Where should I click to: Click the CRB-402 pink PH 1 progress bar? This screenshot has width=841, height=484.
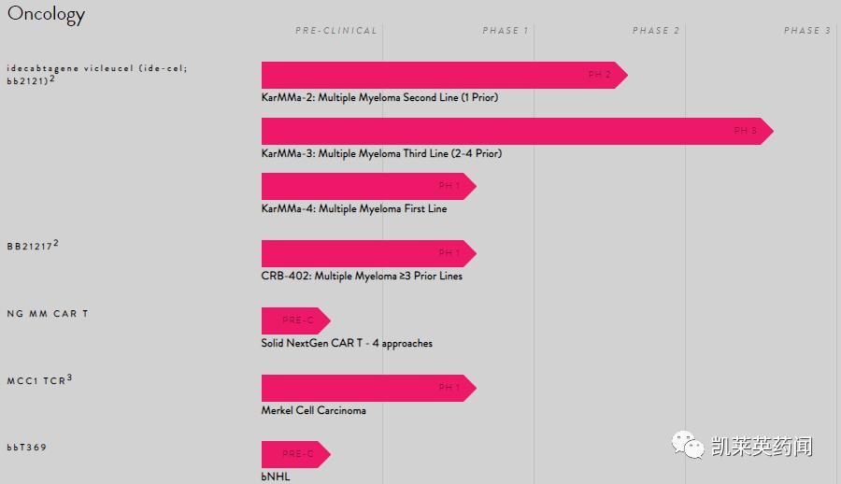[x=364, y=253]
